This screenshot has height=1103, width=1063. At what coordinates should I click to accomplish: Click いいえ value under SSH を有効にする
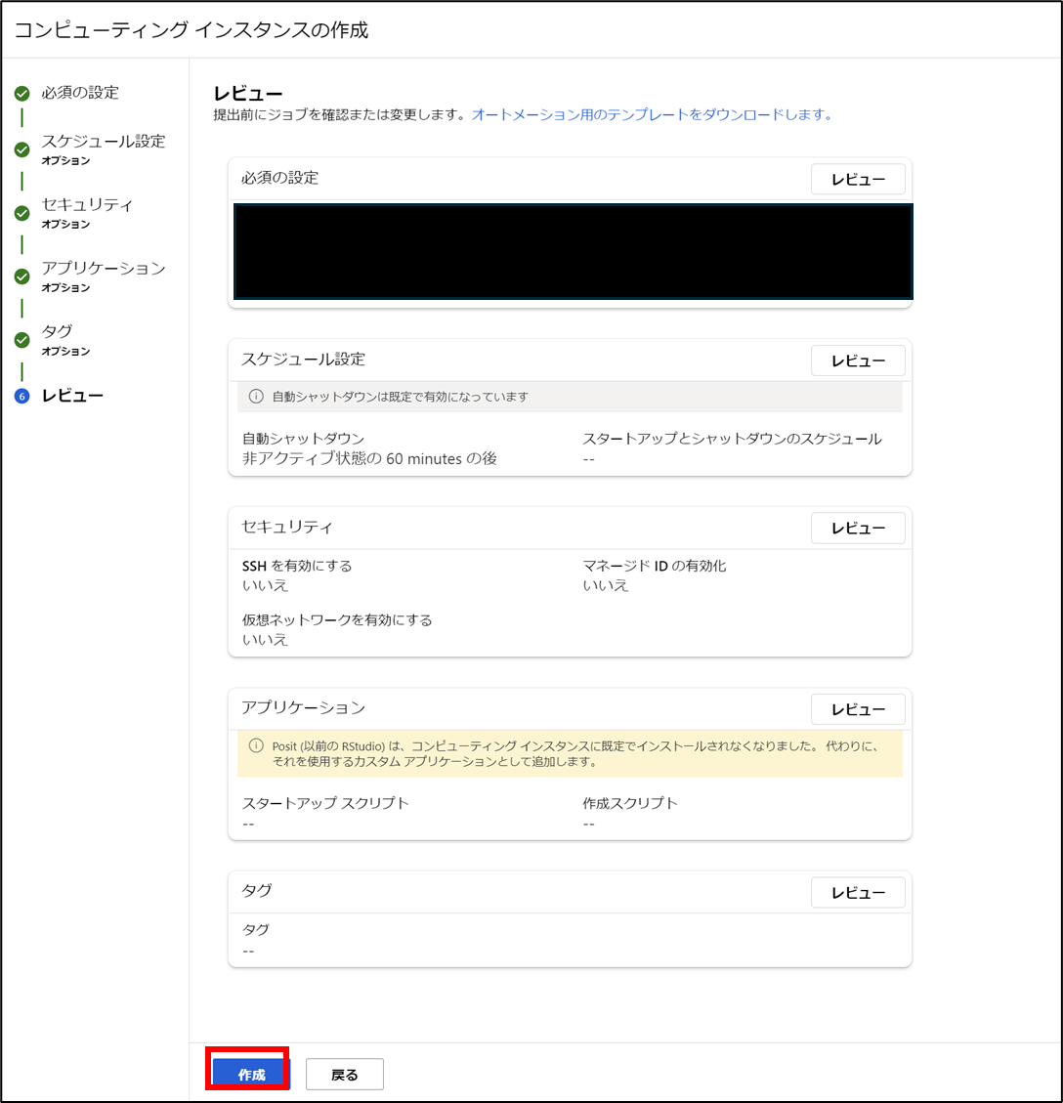pyautogui.click(x=265, y=585)
